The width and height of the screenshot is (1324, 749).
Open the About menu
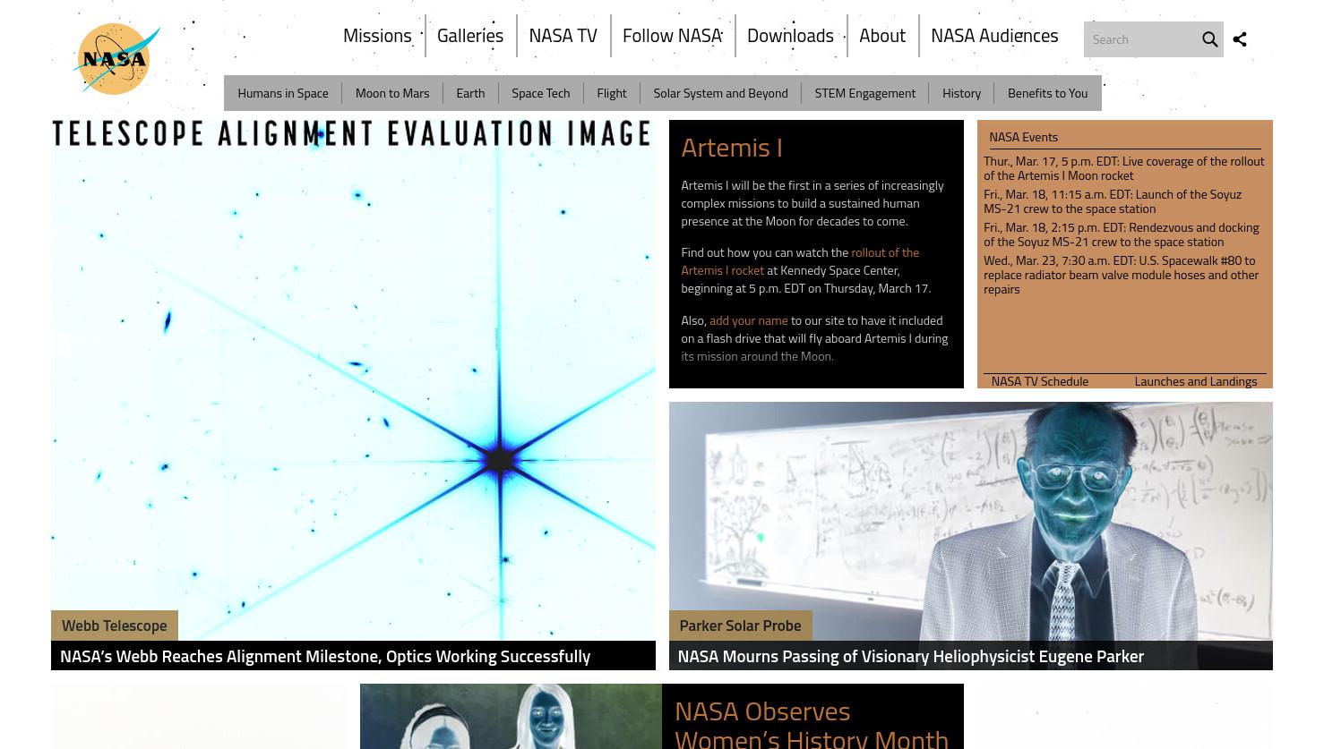click(882, 36)
